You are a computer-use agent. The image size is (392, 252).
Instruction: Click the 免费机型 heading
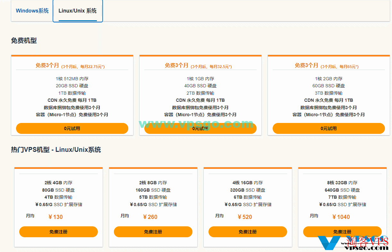pyautogui.click(x=24, y=40)
